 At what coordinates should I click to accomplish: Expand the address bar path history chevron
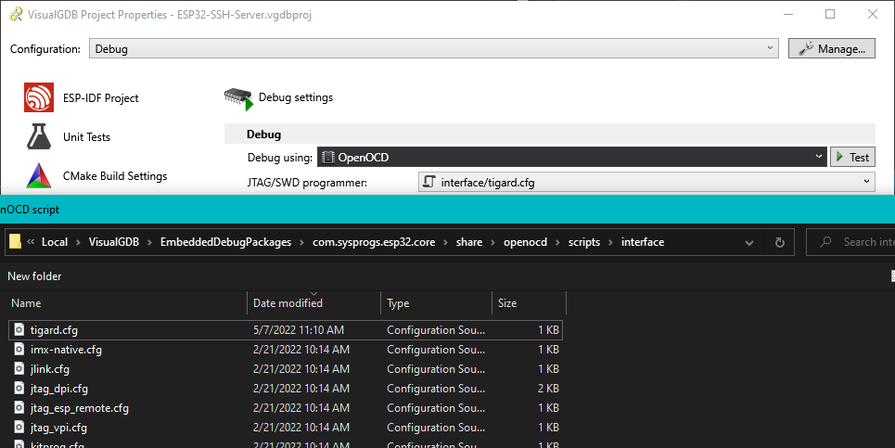pos(749,242)
